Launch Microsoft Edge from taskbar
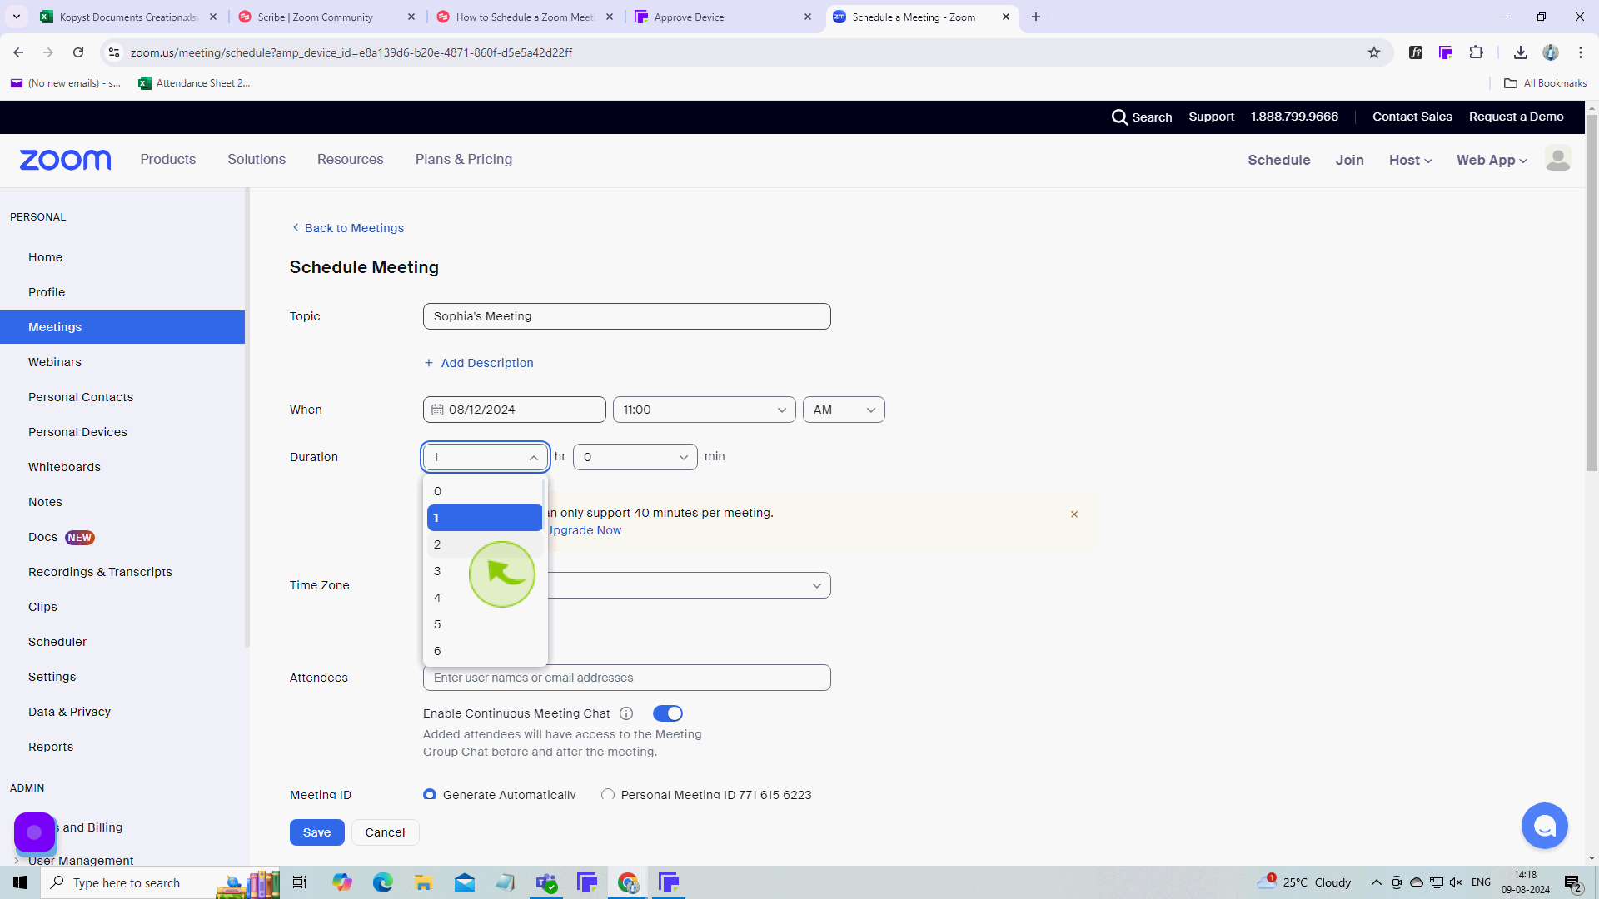1599x899 pixels. [382, 882]
